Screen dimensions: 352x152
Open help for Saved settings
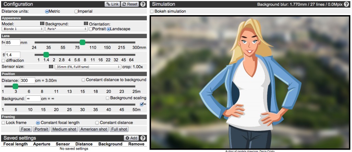(143, 138)
